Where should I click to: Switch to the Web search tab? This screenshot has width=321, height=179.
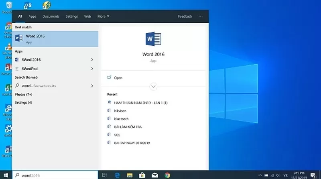coord(87,16)
